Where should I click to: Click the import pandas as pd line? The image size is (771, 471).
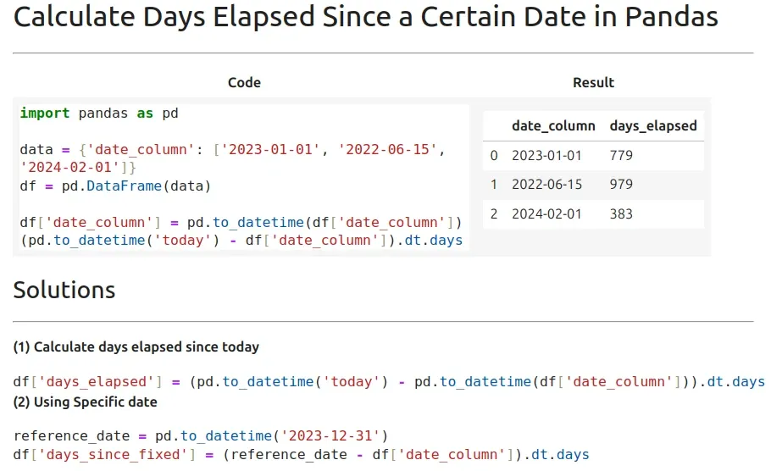tap(99, 113)
